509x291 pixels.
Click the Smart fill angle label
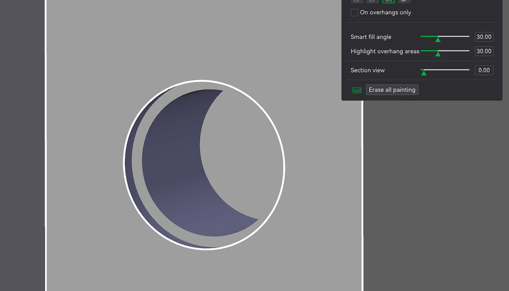pos(371,37)
